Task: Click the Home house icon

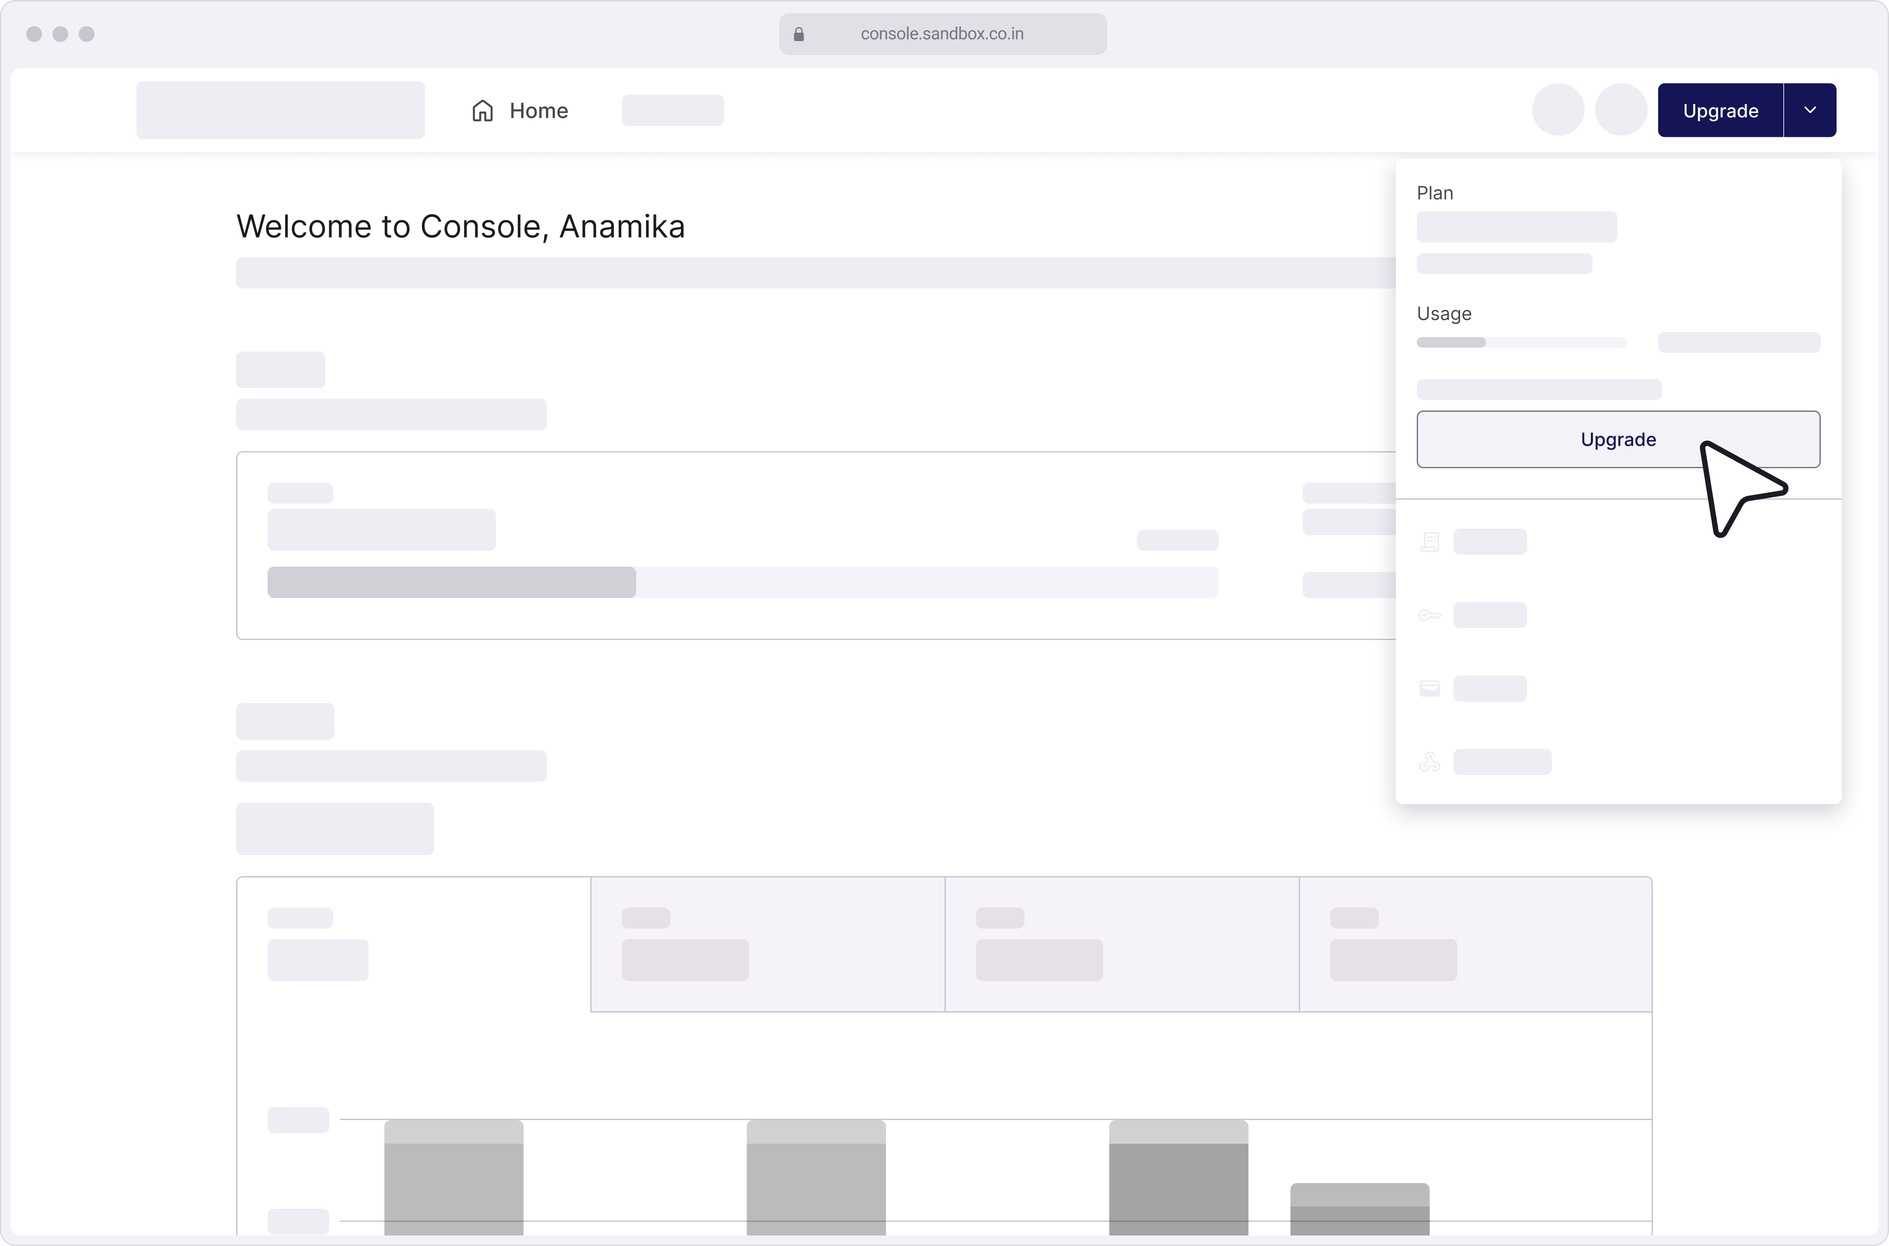Action: click(482, 111)
